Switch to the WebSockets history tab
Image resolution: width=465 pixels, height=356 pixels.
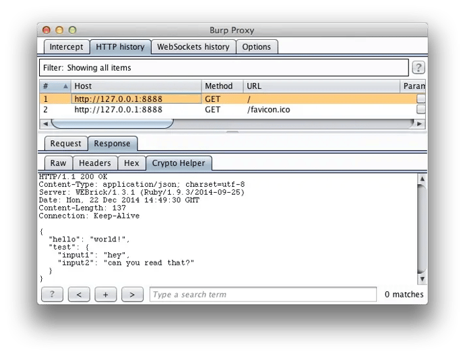click(x=193, y=47)
